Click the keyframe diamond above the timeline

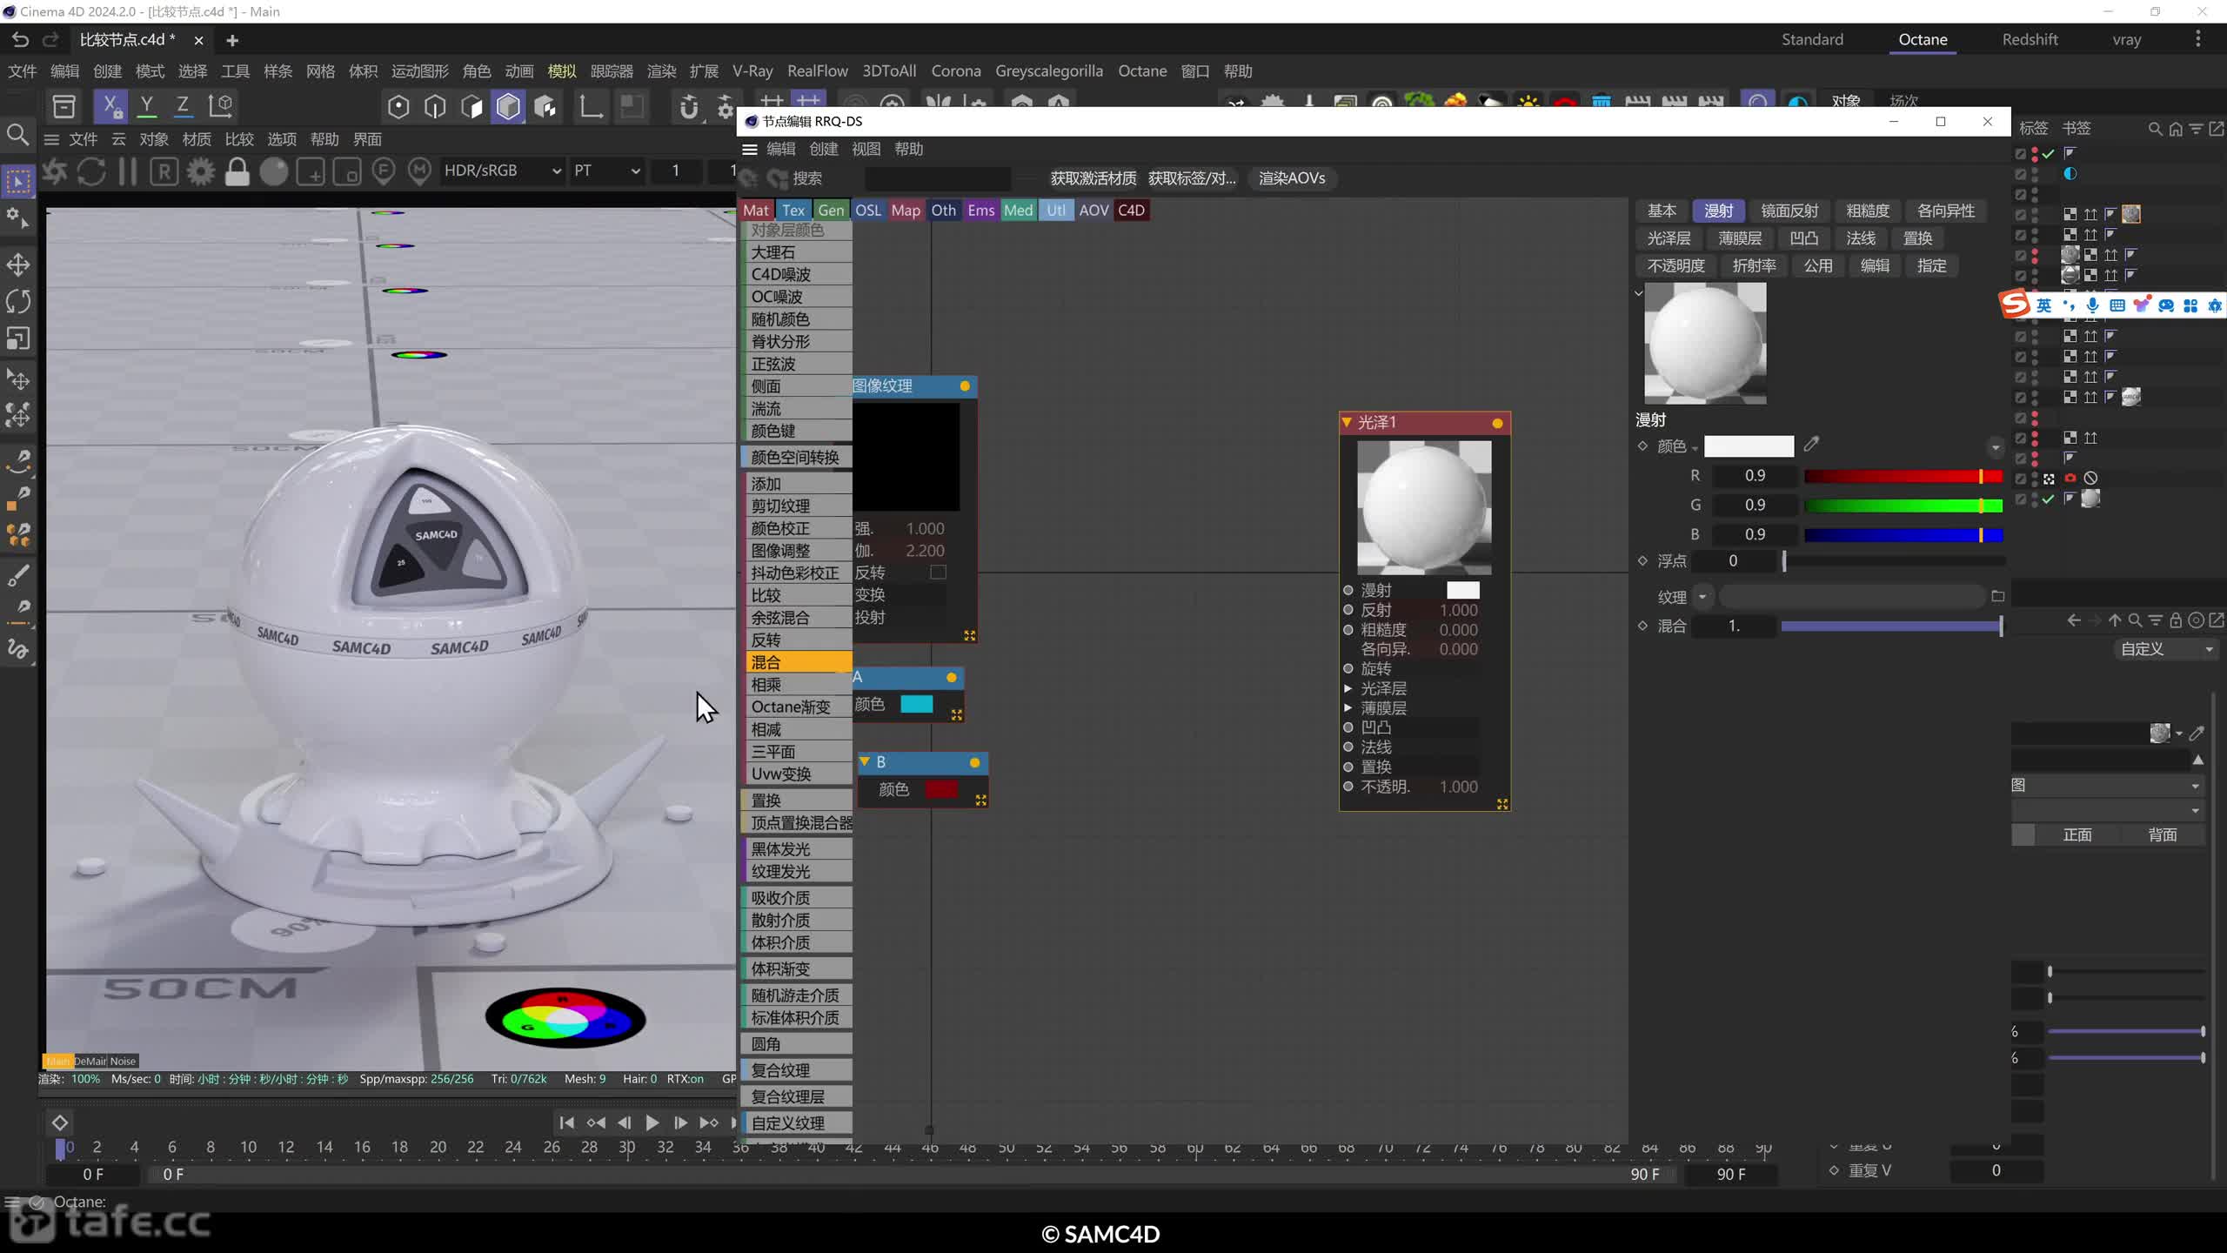[60, 1122]
